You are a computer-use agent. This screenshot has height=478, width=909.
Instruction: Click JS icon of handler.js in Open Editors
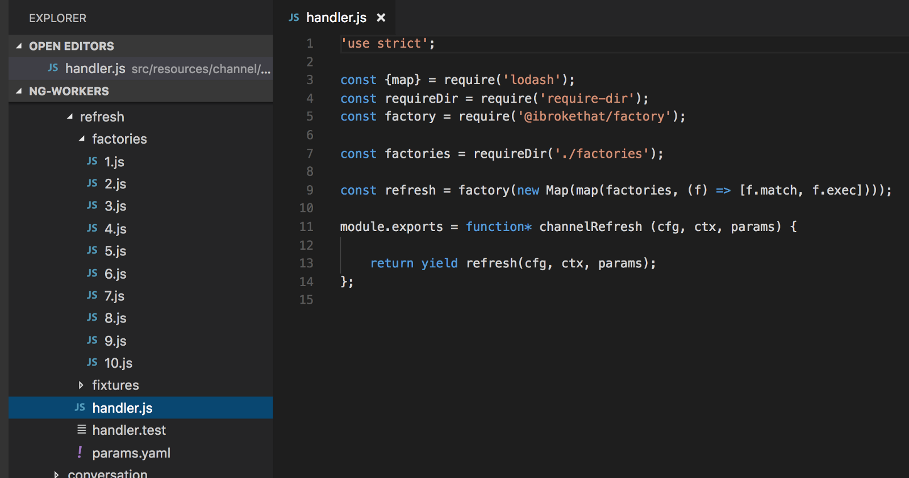tap(53, 68)
